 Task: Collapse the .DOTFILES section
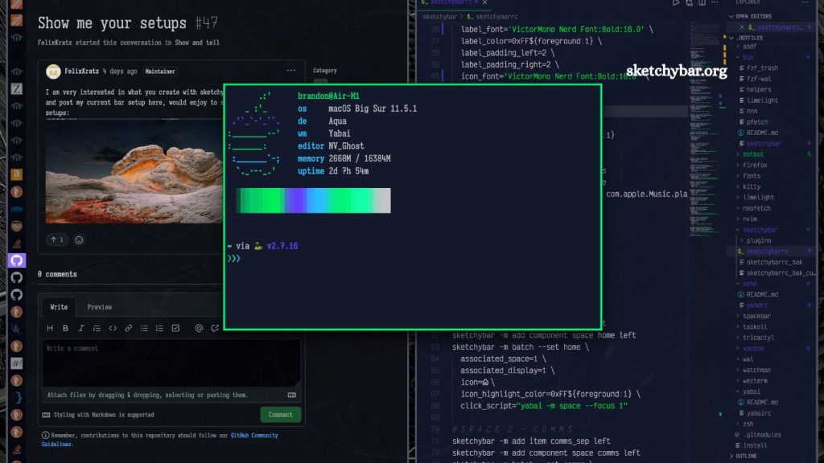point(731,38)
